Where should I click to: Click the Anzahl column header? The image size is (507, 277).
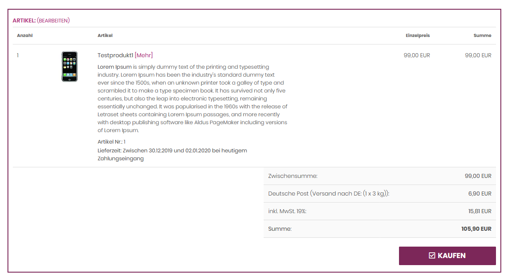tap(25, 36)
